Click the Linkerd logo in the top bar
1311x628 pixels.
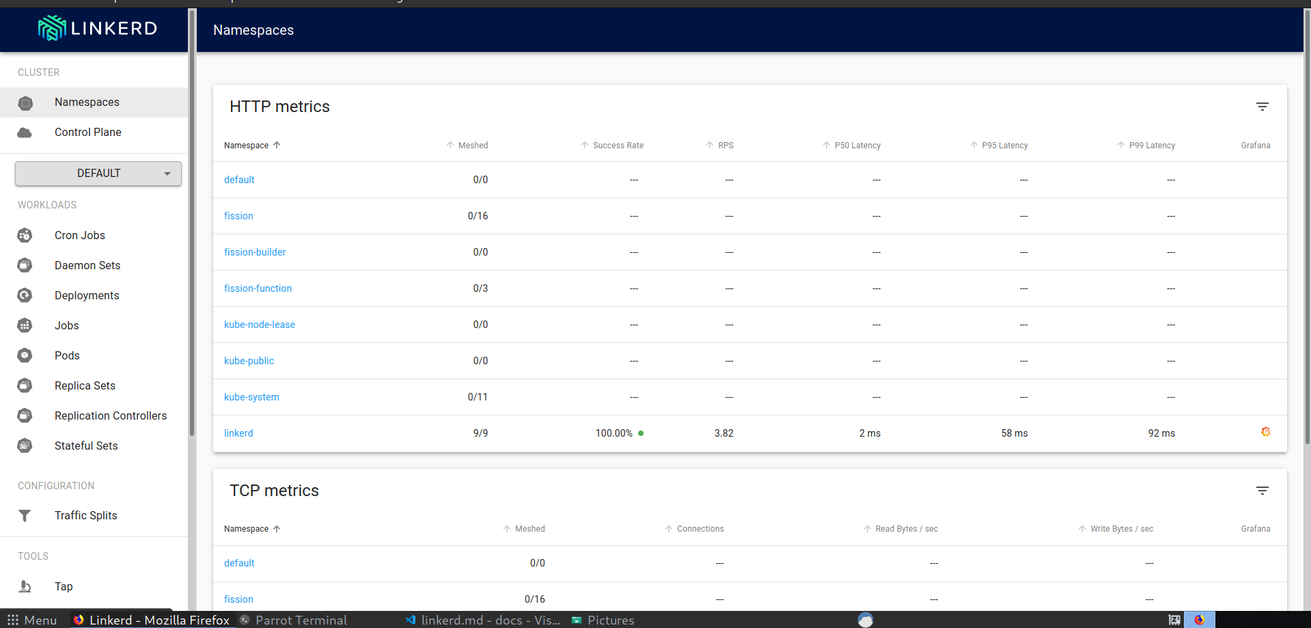[96, 29]
